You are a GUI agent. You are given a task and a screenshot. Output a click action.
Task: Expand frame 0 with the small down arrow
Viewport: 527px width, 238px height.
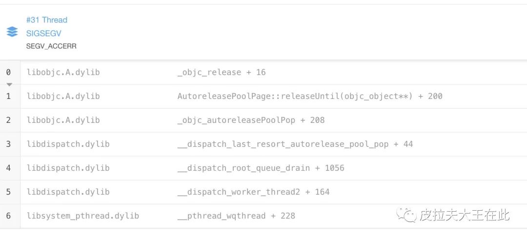[x=9, y=84]
